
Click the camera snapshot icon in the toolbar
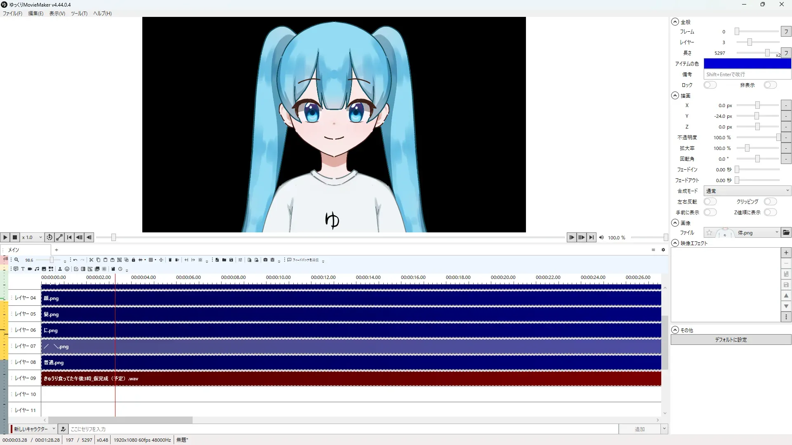265,260
